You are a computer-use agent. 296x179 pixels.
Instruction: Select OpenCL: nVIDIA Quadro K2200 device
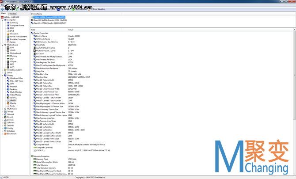50,23
